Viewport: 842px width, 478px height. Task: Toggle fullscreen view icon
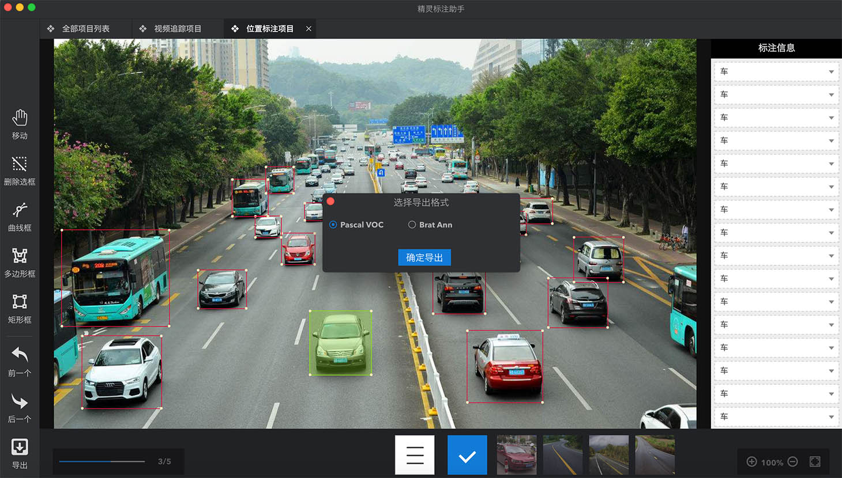(815, 462)
